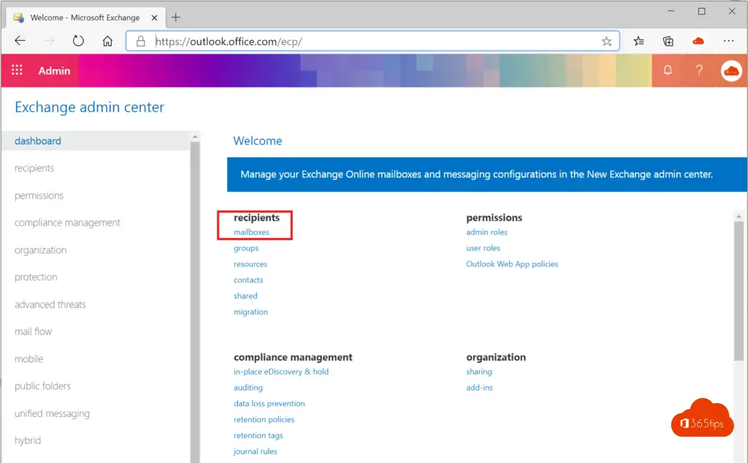This screenshot has width=748, height=463.
Task: Select recipients in the left navigation
Action: (34, 168)
